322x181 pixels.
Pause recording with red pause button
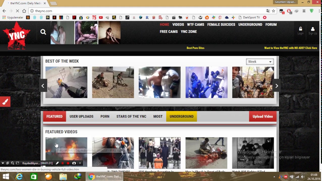pyautogui.click(x=63, y=163)
